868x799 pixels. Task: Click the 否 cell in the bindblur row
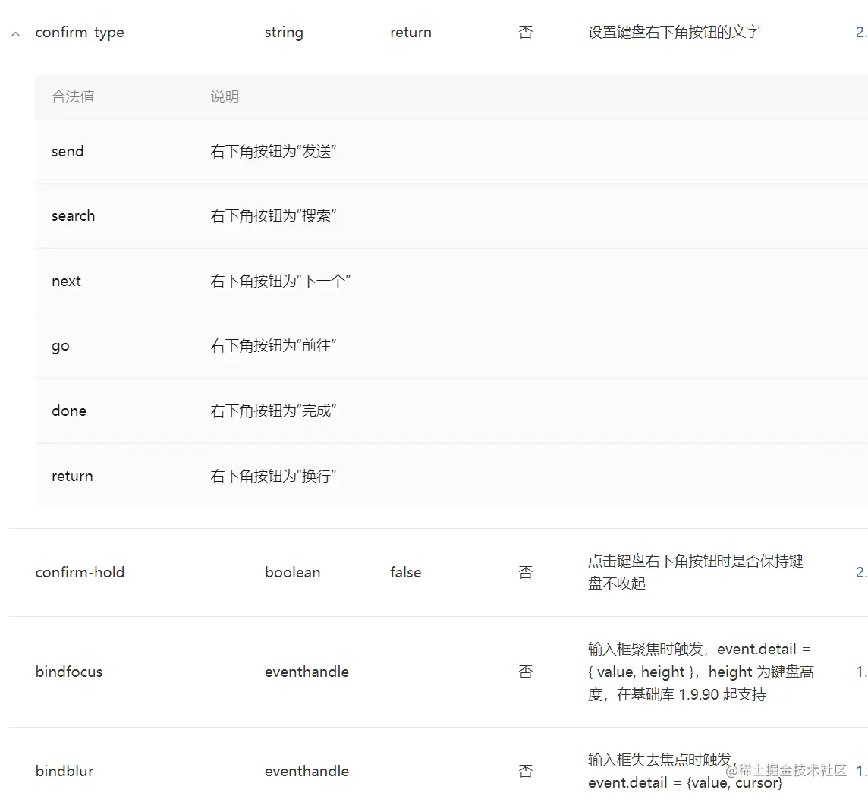point(525,772)
